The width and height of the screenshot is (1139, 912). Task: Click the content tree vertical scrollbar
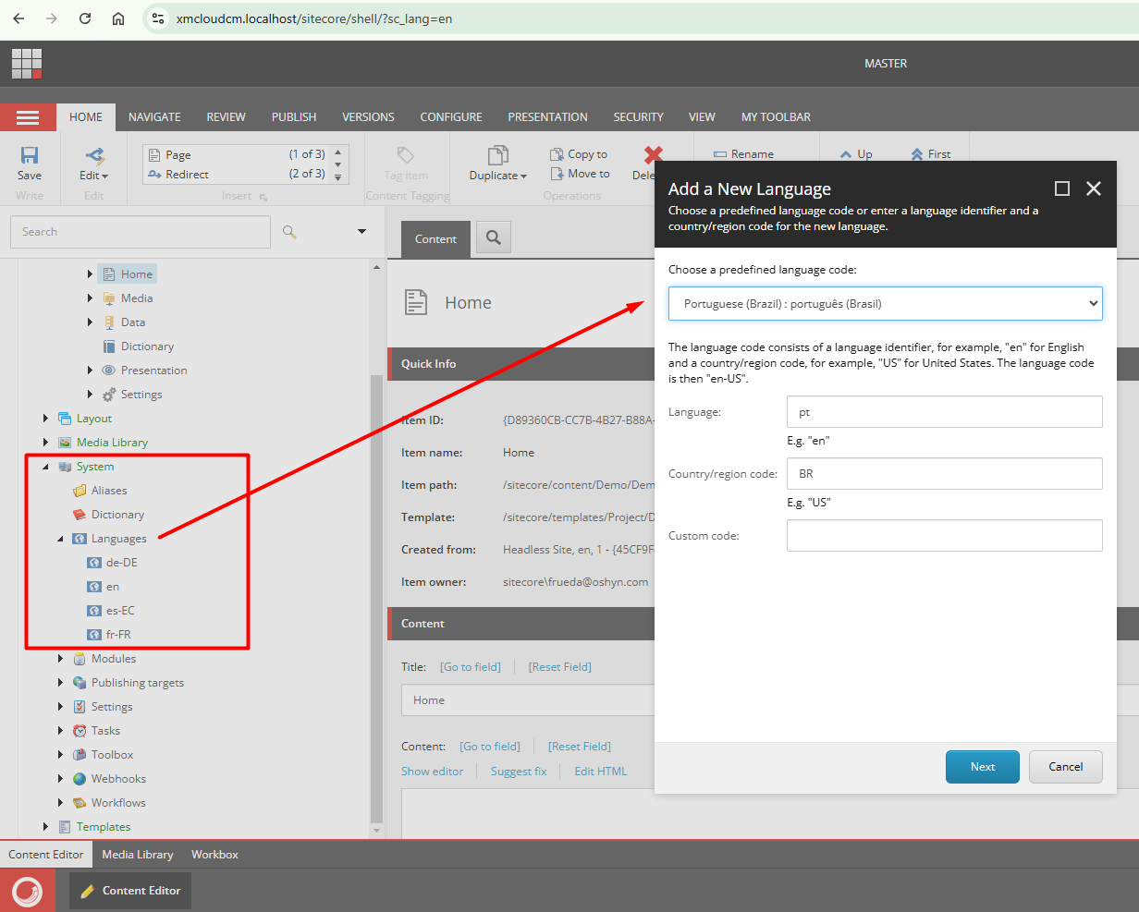coord(376,599)
